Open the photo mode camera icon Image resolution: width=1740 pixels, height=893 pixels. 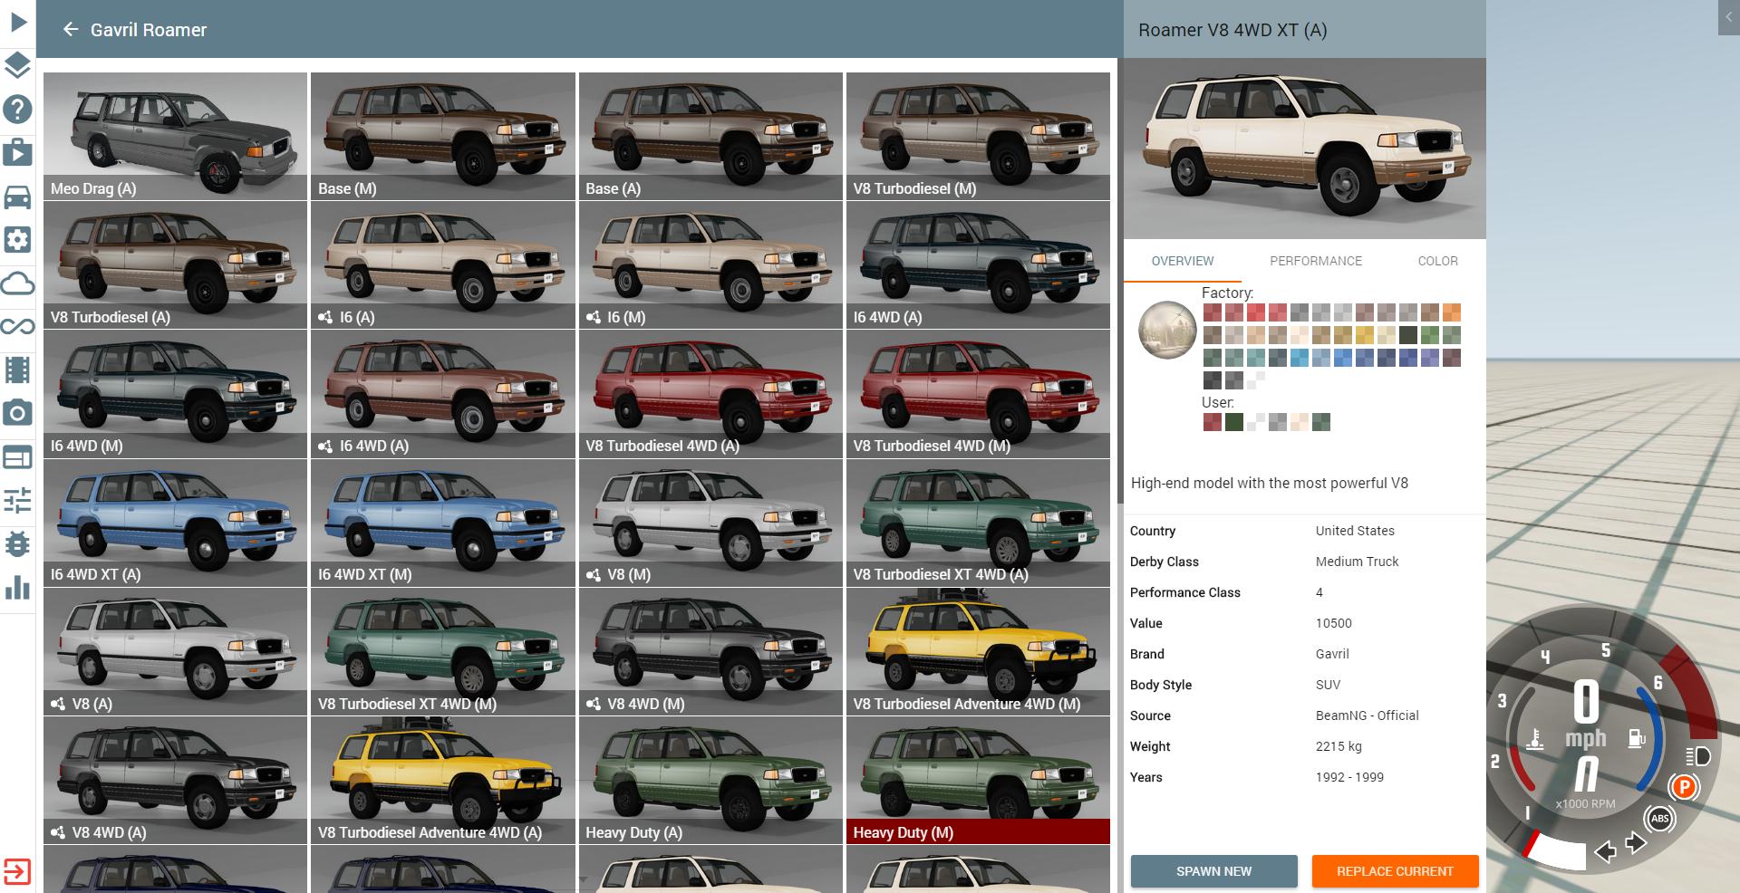tap(17, 413)
